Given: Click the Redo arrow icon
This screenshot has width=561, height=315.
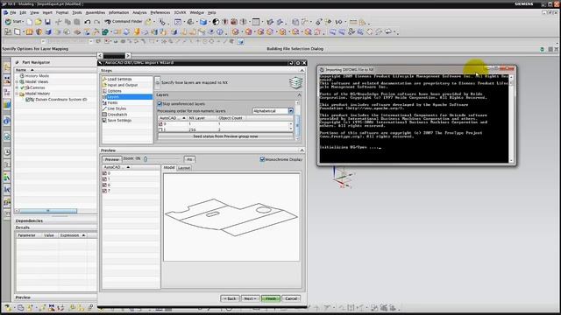Looking at the screenshot, I should click(96, 22).
